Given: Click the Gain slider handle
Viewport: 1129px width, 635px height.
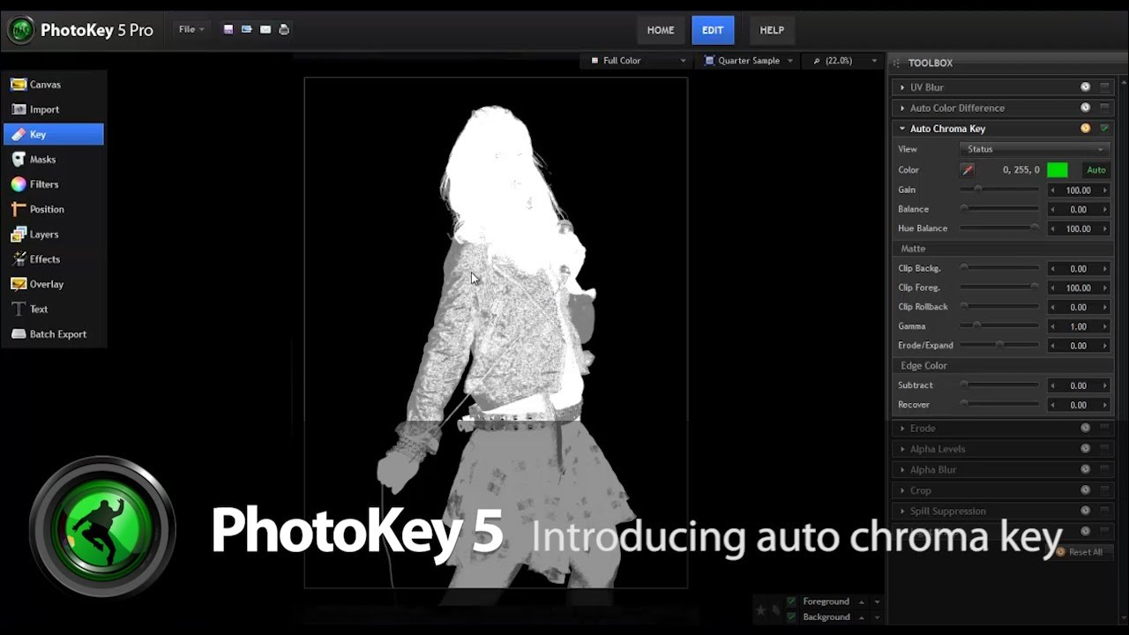Looking at the screenshot, I should pyautogui.click(x=977, y=190).
